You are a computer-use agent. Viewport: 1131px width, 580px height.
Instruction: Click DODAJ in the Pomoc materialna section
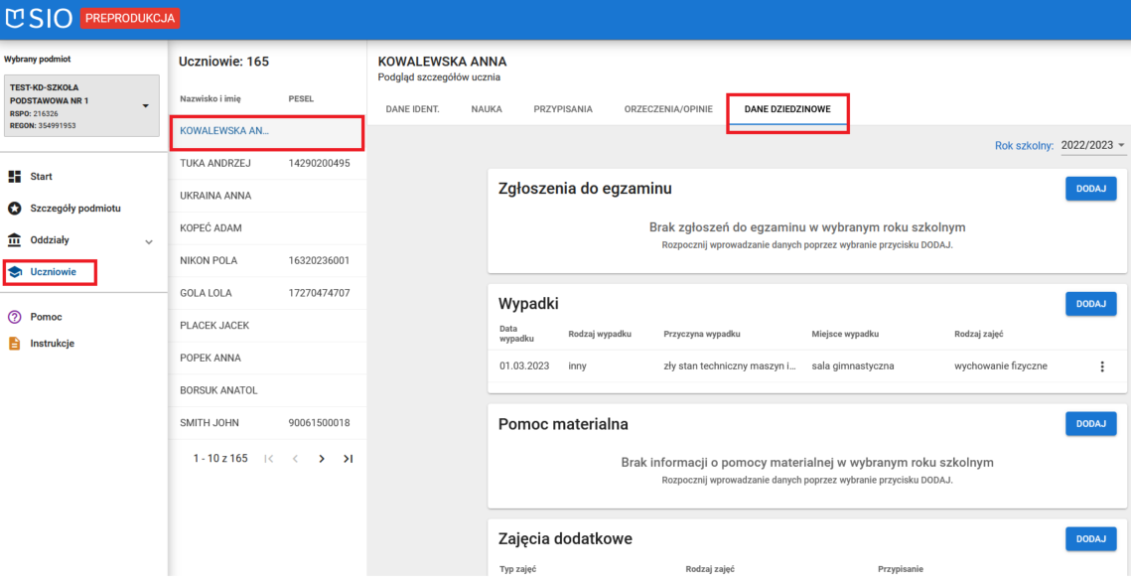pos(1090,423)
